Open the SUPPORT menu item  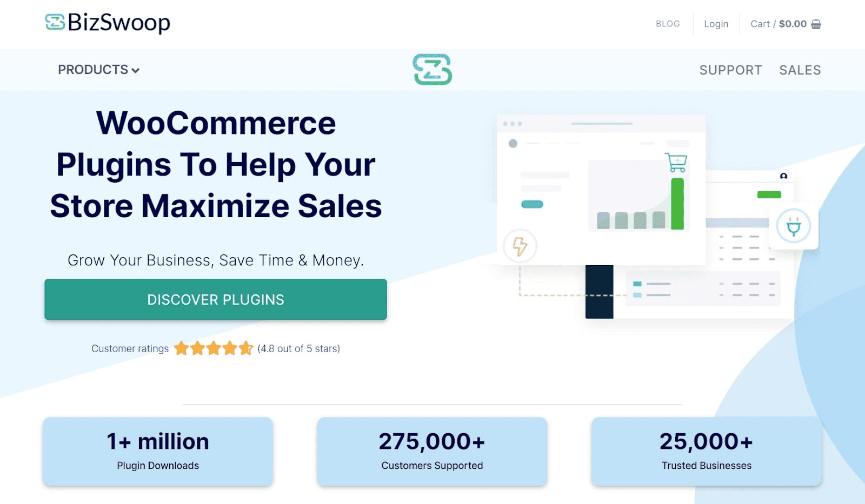coord(730,70)
